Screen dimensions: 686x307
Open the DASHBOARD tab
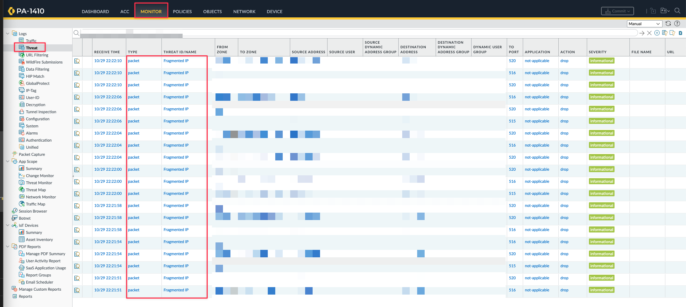click(x=95, y=11)
